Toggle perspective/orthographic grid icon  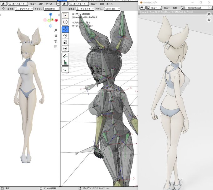[x=56, y=47]
